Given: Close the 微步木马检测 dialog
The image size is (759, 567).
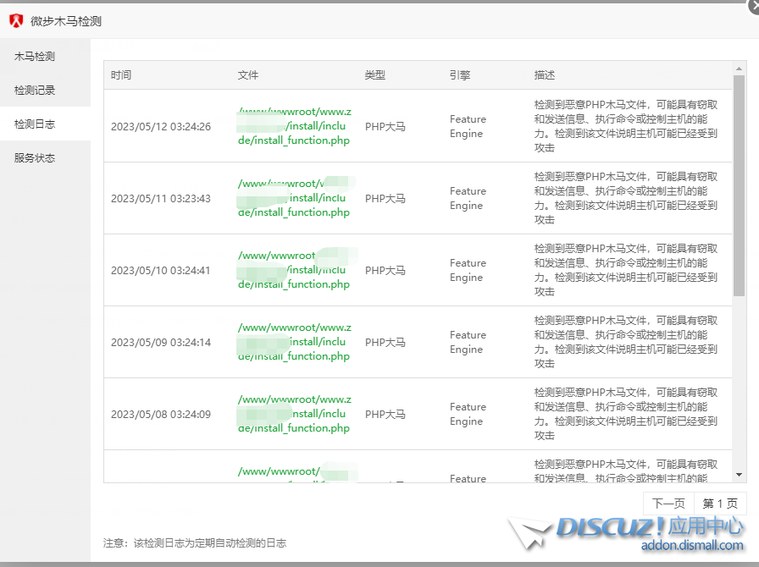Looking at the screenshot, I should [752, 5].
